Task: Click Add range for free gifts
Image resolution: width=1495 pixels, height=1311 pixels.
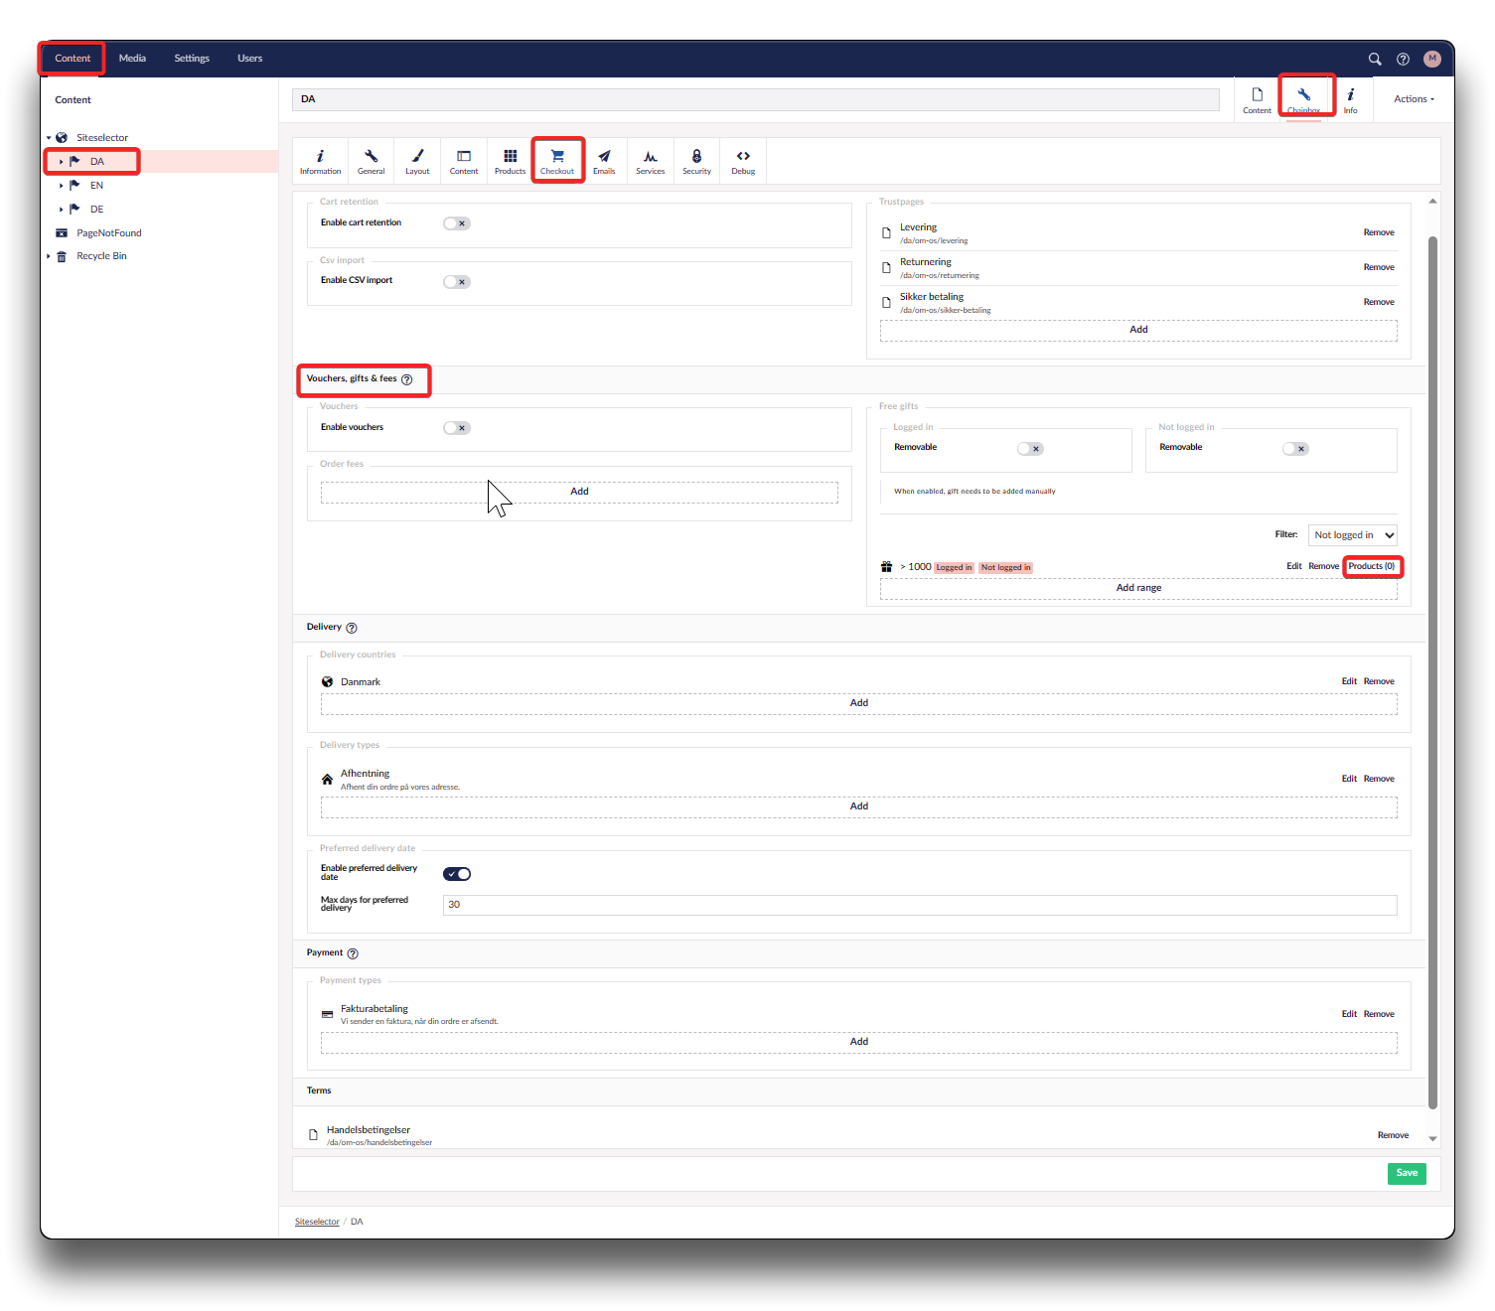Action: 1138,588
